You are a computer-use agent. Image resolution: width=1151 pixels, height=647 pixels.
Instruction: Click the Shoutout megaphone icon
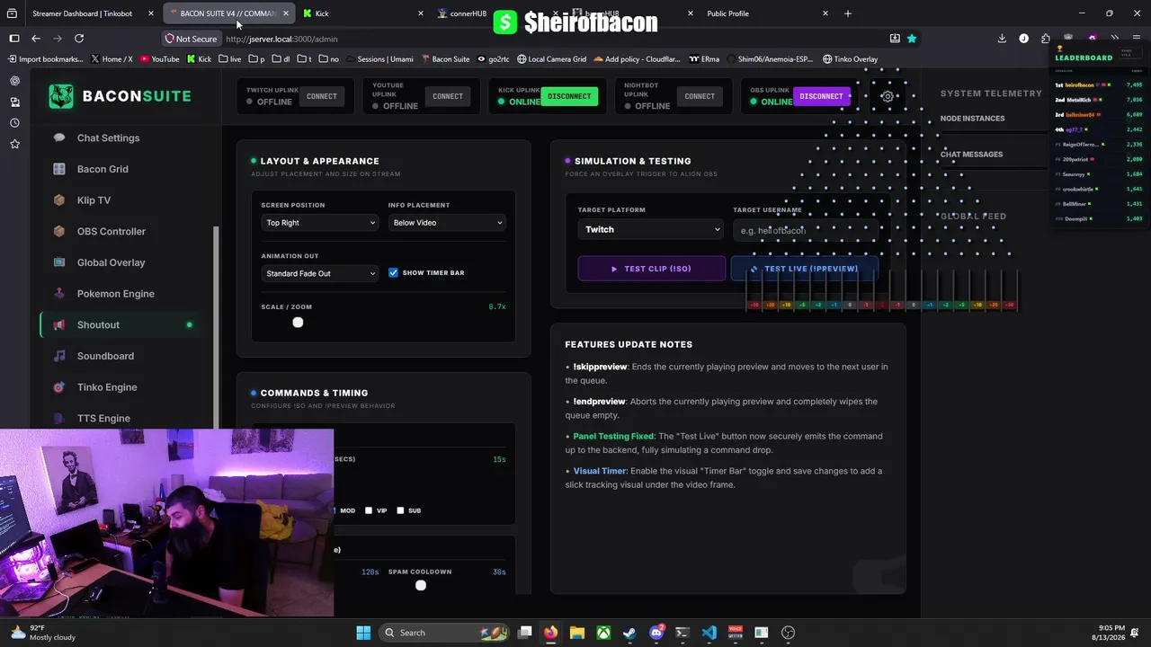[59, 324]
